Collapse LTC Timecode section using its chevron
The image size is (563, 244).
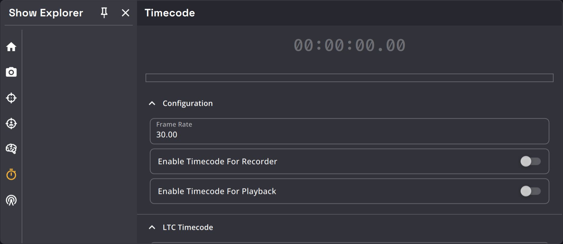point(152,227)
